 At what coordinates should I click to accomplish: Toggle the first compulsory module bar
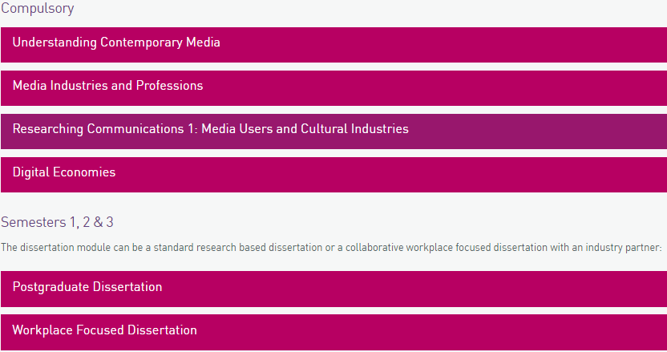(481, 44)
